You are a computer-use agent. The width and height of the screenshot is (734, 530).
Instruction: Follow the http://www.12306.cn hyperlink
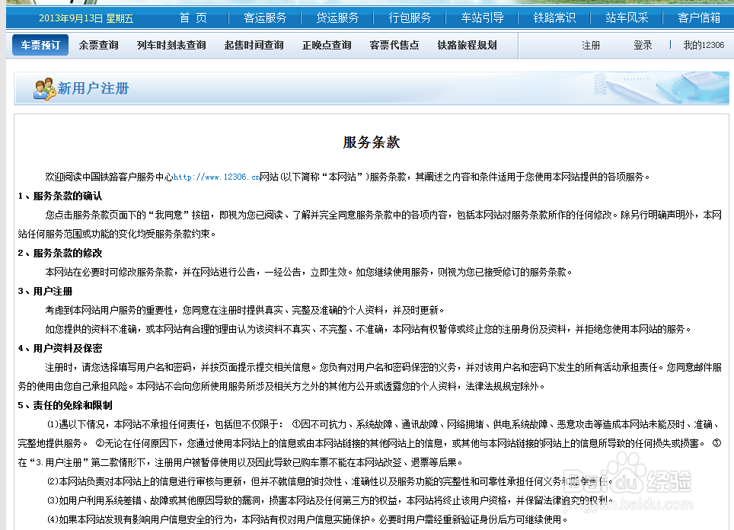(x=217, y=177)
